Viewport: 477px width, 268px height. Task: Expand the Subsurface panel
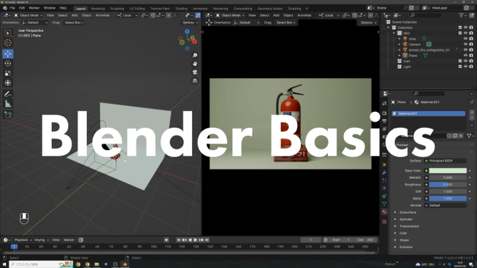(x=408, y=212)
